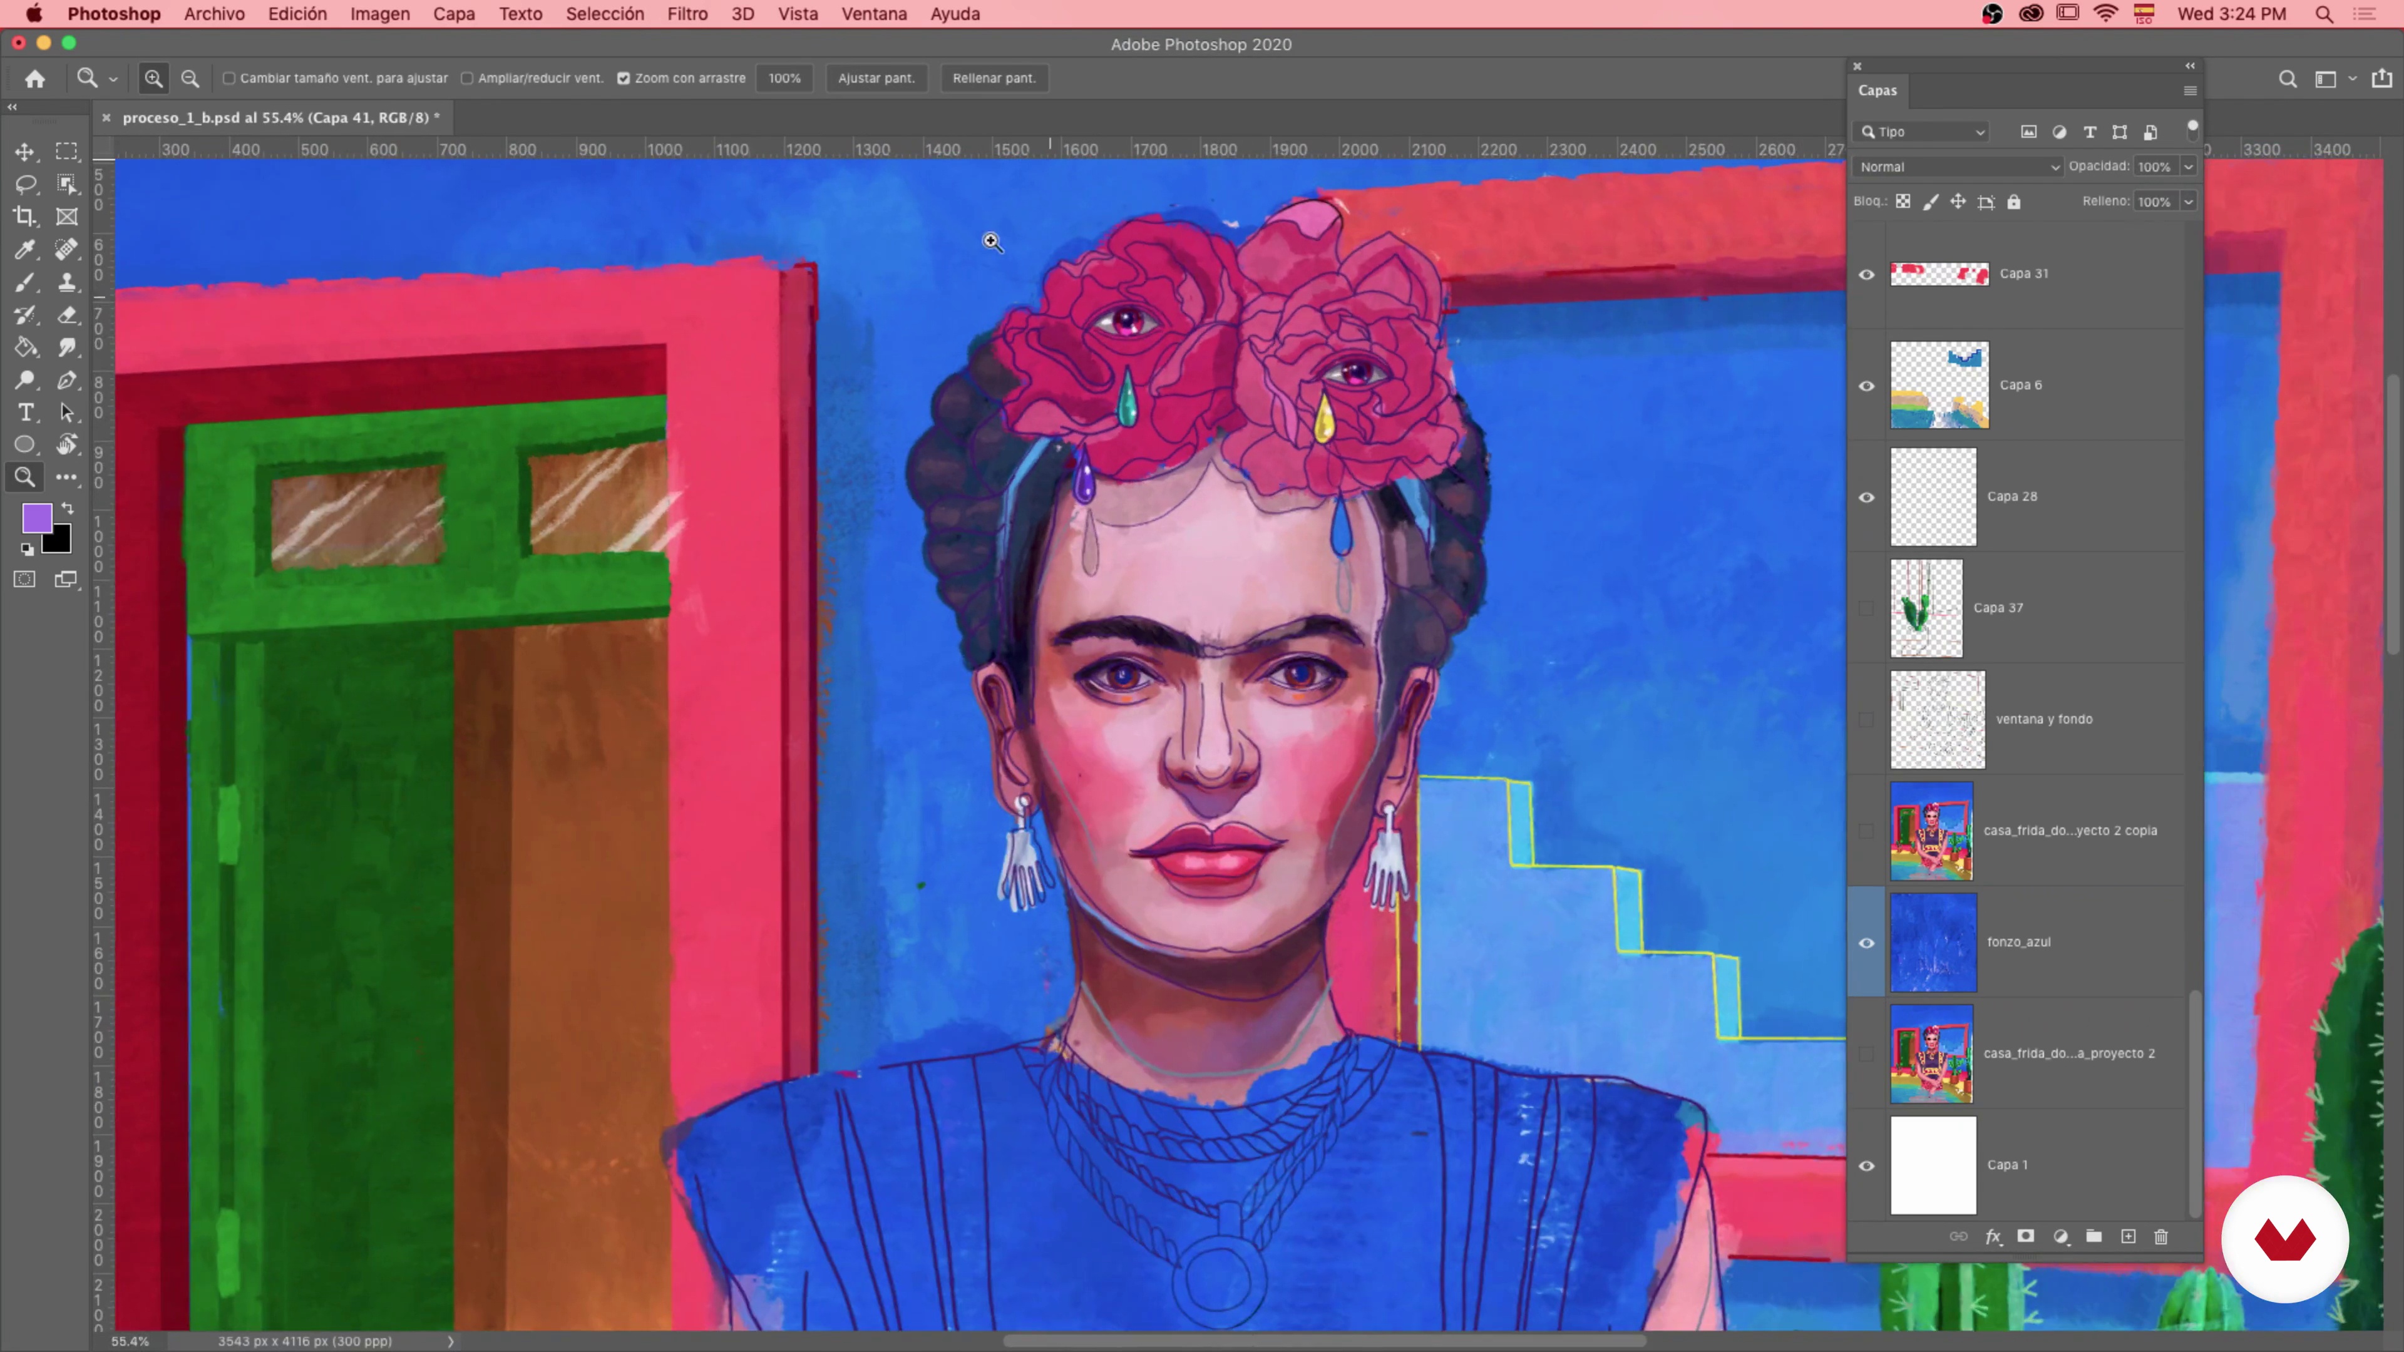The image size is (2404, 1352).
Task: Select the proceso_1_b.psd document tab
Action: point(280,118)
